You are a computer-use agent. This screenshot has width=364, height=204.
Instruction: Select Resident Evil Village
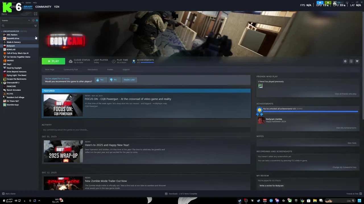click(x=15, y=97)
